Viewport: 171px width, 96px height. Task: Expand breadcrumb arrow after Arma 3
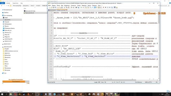click(35, 6)
